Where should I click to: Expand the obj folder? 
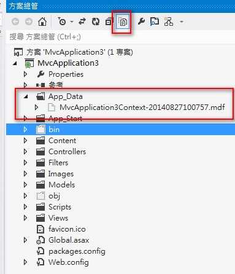tap(25, 196)
